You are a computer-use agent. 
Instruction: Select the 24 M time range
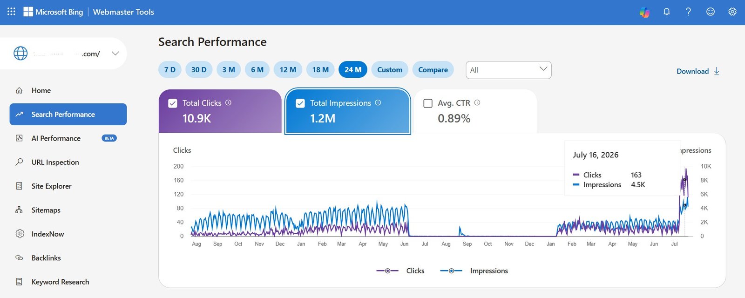[x=353, y=69]
